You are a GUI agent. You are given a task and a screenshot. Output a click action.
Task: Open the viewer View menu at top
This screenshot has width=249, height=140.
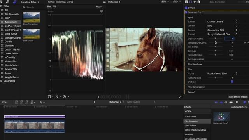(176, 2)
